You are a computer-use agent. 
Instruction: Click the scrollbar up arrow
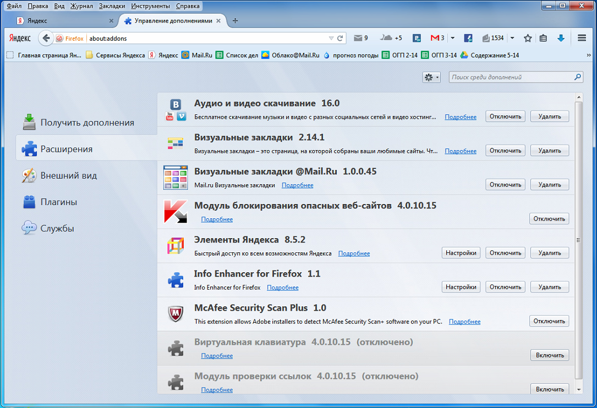tap(579, 97)
